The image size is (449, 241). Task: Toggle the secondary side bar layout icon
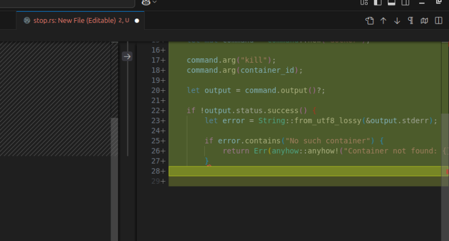point(405,2)
